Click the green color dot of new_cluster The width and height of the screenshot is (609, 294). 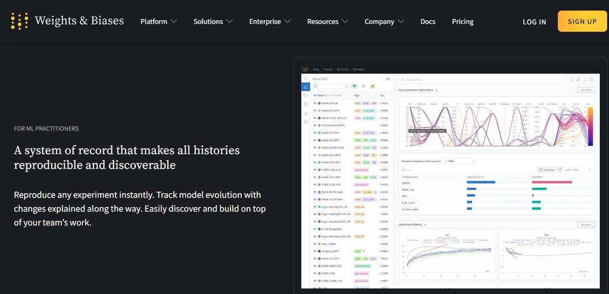click(x=319, y=243)
